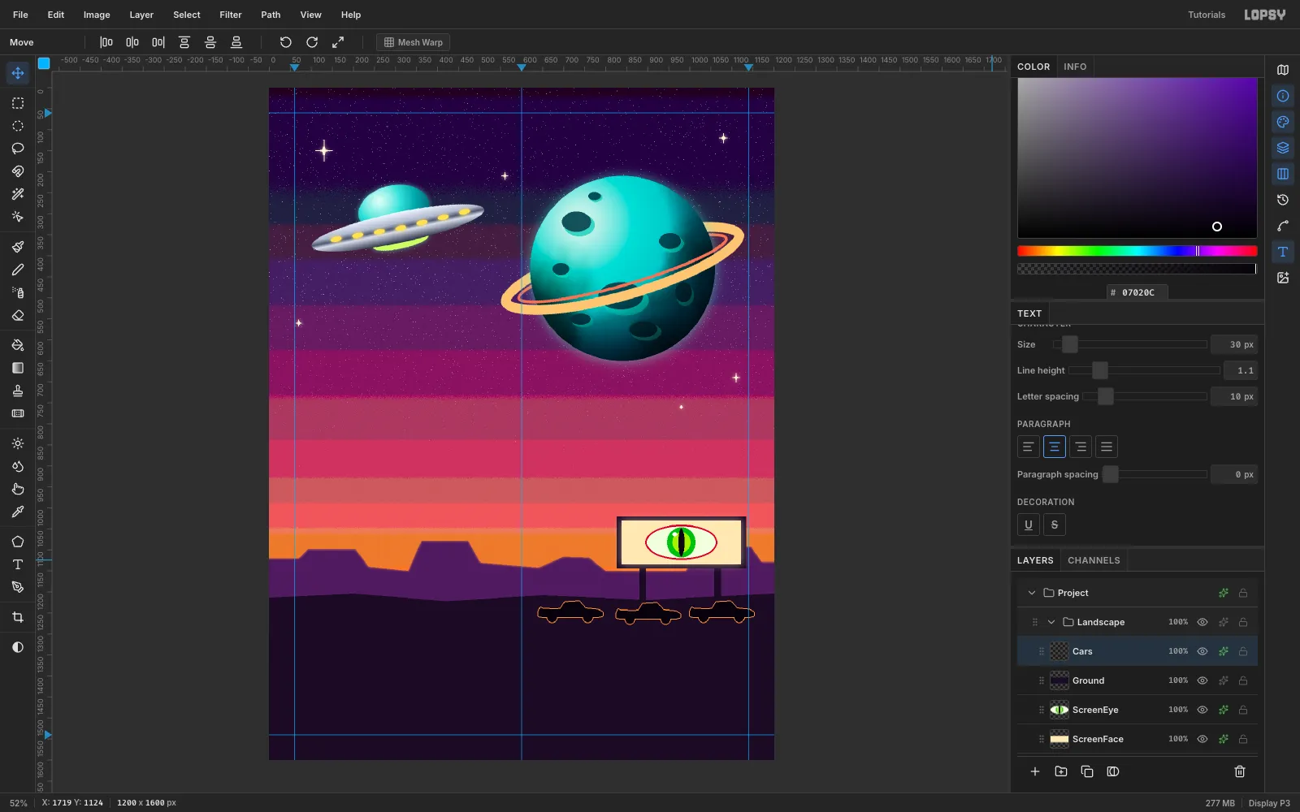This screenshot has height=812, width=1300.
Task: Hide the Cars layer
Action: tap(1202, 651)
